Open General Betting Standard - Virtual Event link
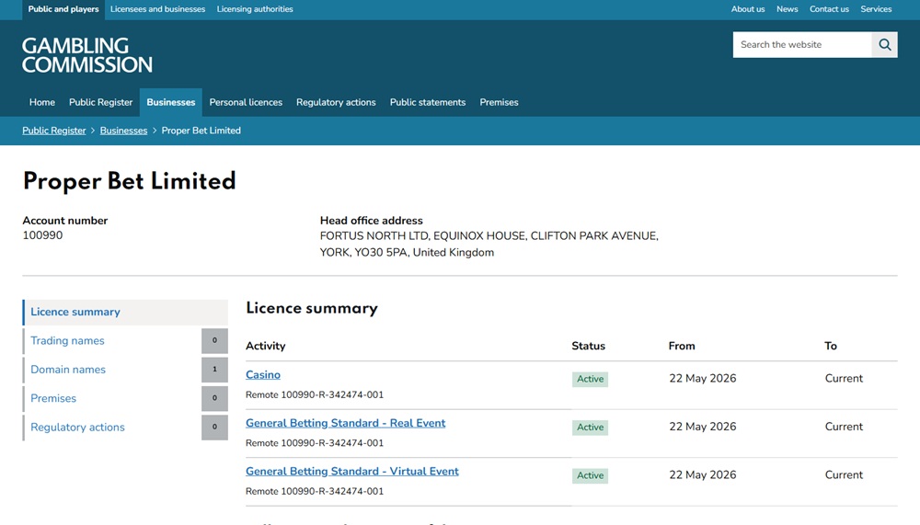This screenshot has width=920, height=525. (352, 471)
